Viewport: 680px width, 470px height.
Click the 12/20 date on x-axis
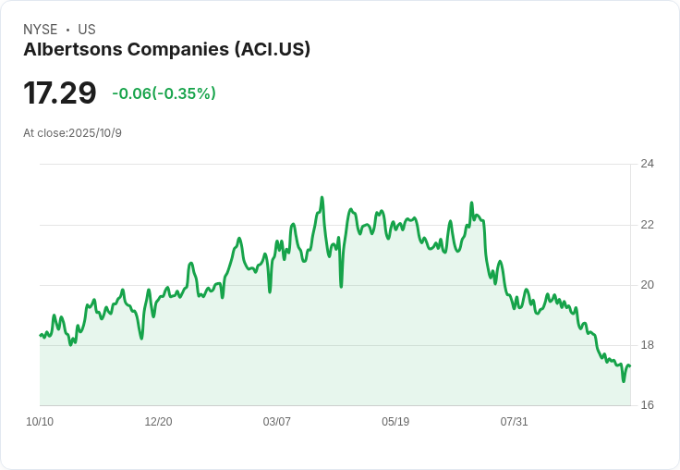[x=158, y=422]
